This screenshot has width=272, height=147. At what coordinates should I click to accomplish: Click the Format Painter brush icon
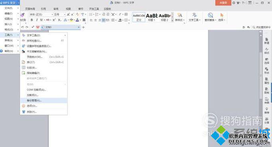point(23,15)
